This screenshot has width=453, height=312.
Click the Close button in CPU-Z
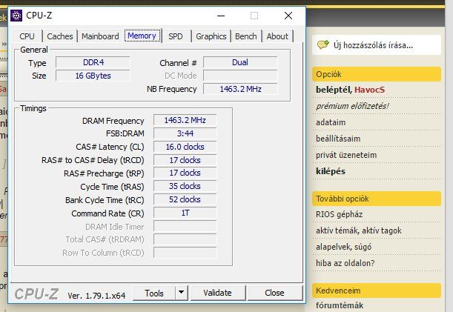click(274, 293)
